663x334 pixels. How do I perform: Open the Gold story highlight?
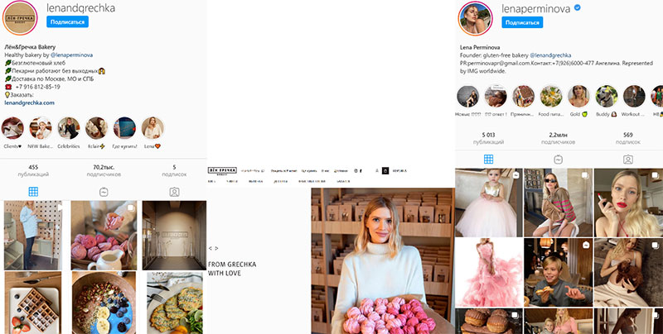point(578,96)
